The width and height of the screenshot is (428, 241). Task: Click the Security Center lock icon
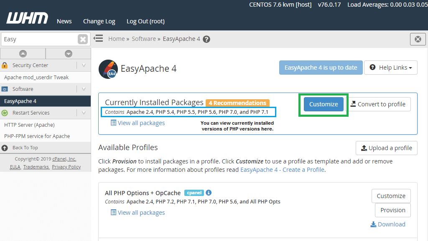point(5,65)
